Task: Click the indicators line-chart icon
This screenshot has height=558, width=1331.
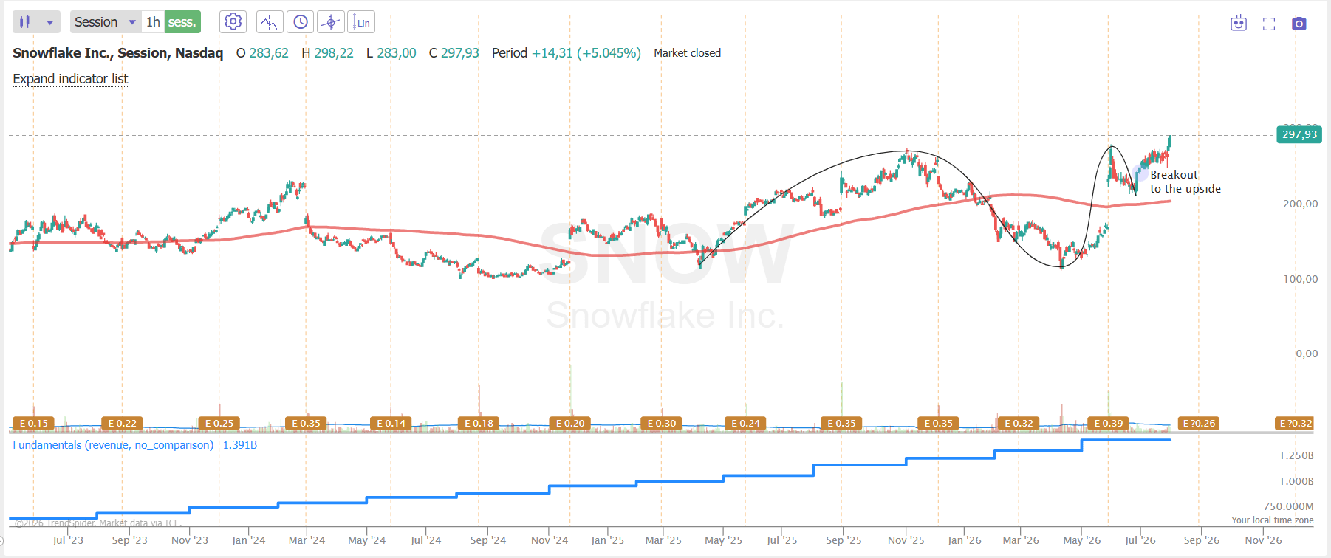Action: (270, 22)
